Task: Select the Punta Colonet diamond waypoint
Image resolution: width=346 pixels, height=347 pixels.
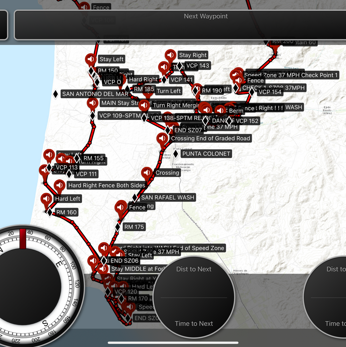Action: pyautogui.click(x=176, y=153)
